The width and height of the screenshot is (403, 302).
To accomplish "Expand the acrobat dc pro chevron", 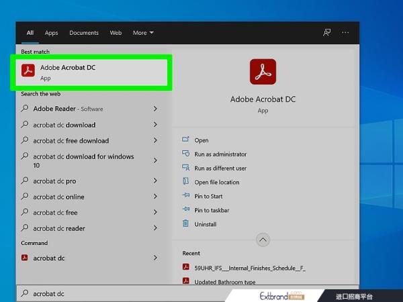I will (155, 181).
